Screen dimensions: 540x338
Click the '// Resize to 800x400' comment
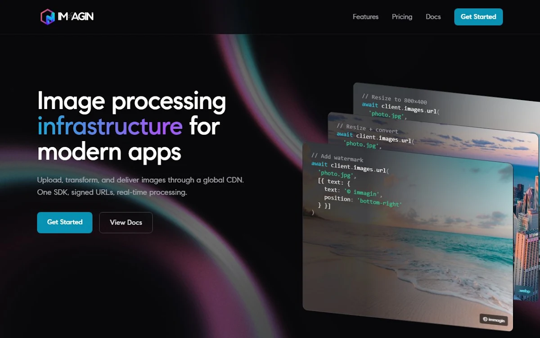click(x=394, y=99)
